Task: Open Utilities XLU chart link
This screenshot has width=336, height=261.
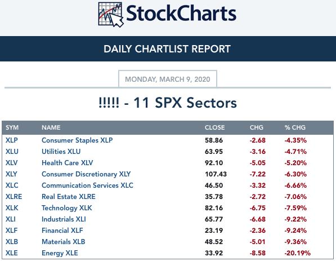Action: click(61, 152)
